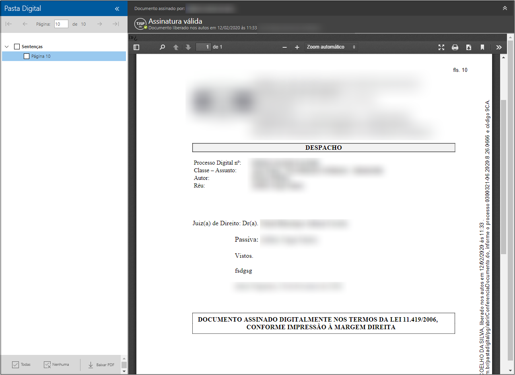The width and height of the screenshot is (515, 375).
Task: Click the Baixar PDF button
Action: [x=101, y=365]
